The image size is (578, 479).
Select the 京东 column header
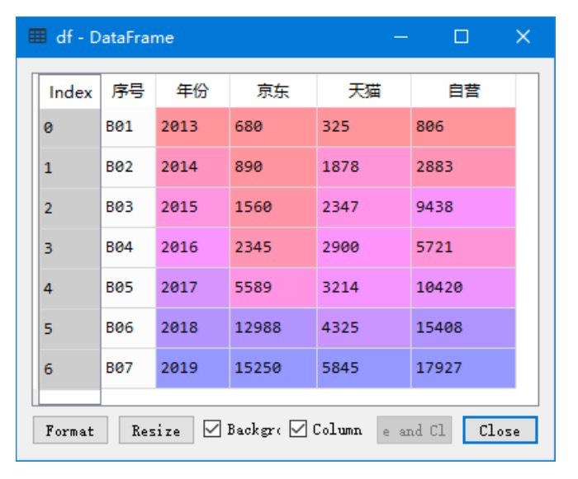click(272, 92)
